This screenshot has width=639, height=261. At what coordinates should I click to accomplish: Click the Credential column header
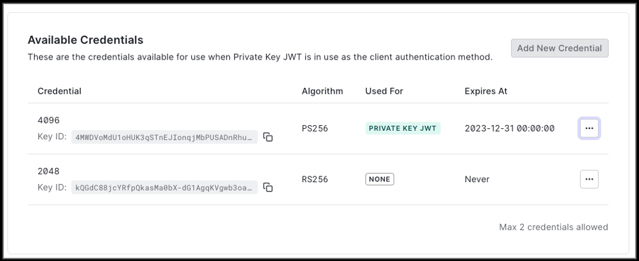tap(59, 91)
